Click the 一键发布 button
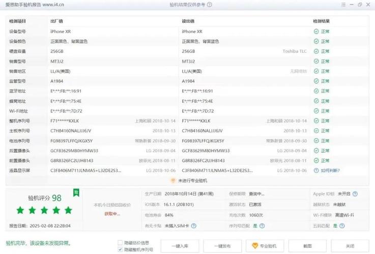This screenshot has height=254, width=375. click(222, 246)
